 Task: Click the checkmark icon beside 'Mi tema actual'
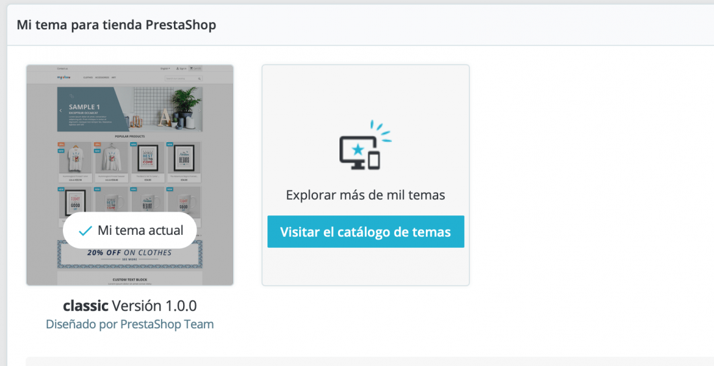(85, 231)
